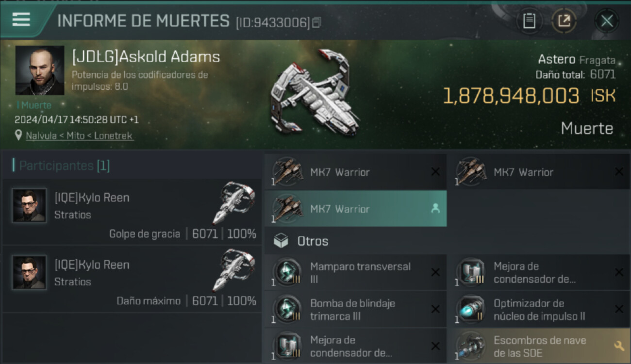Click the share export icon
Viewport: 631px width, 364px height.
(564, 21)
